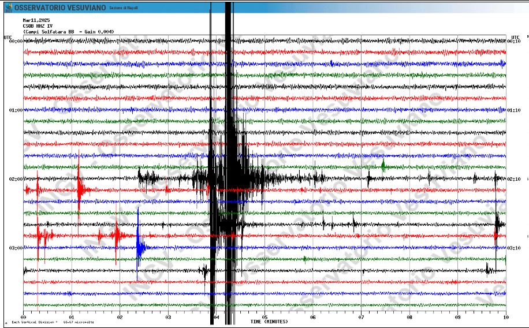
Task: Click the OSSERVATORIO VESUVIANO title
Action: point(60,8)
